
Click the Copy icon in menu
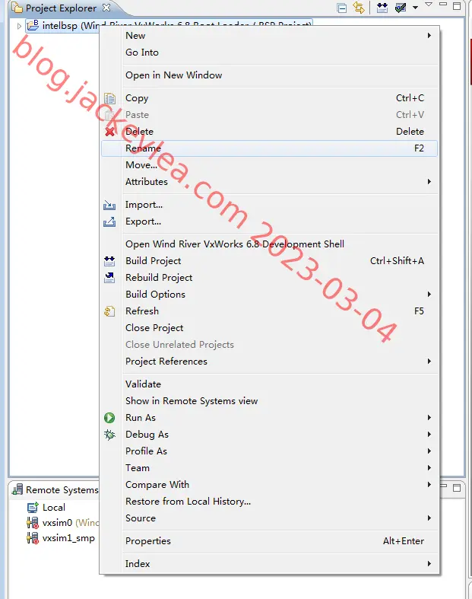click(x=109, y=98)
